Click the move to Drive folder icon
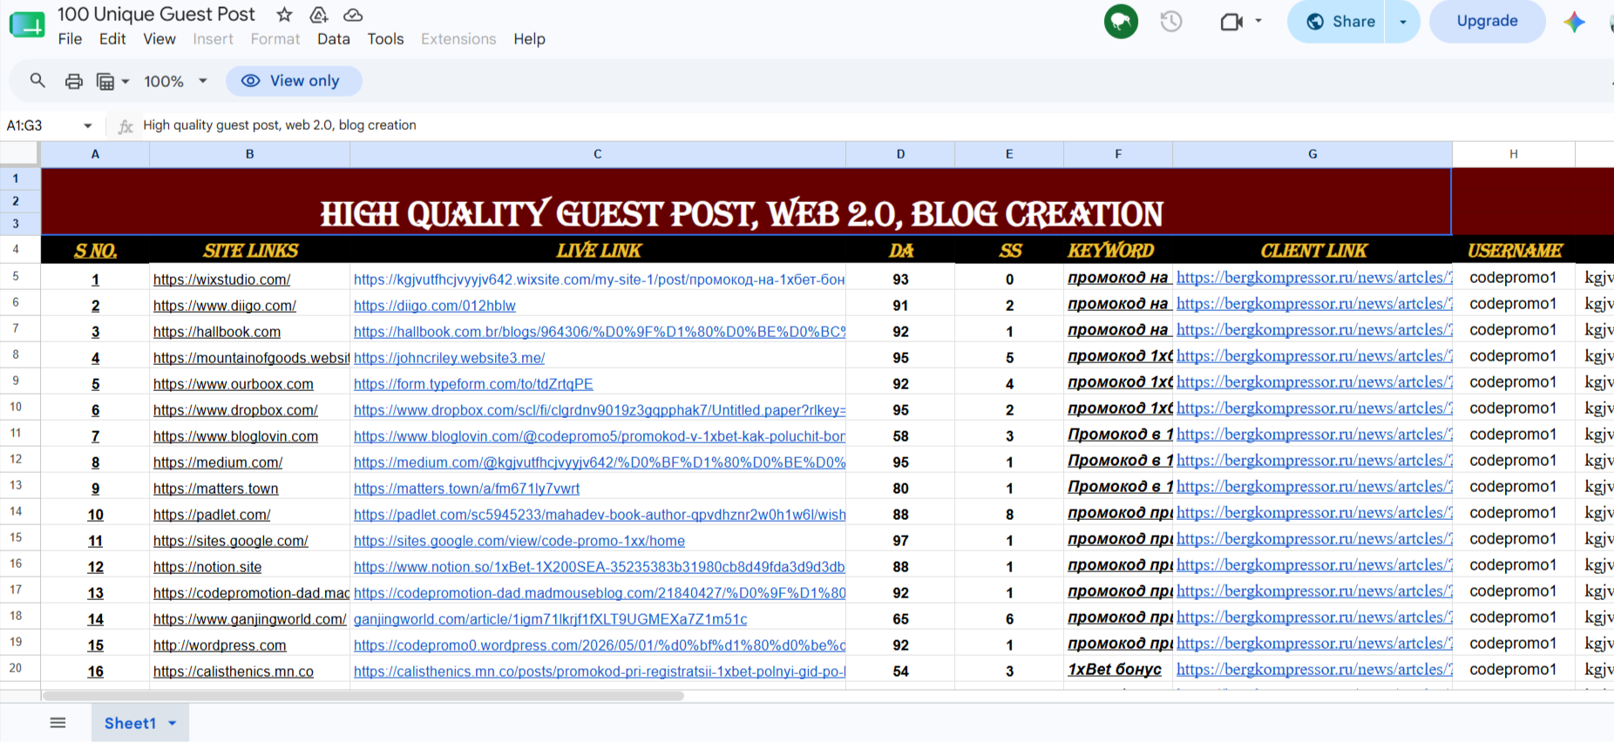 pyautogui.click(x=319, y=14)
